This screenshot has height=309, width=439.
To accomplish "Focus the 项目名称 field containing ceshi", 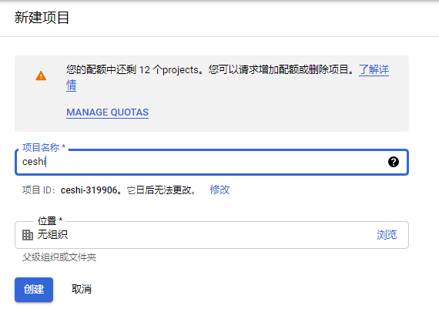I will tap(212, 162).
